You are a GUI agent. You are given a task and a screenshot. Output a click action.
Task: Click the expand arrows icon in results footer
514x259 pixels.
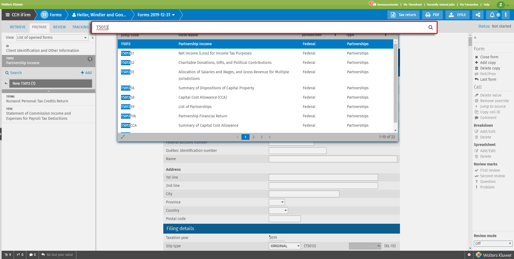pos(123,137)
